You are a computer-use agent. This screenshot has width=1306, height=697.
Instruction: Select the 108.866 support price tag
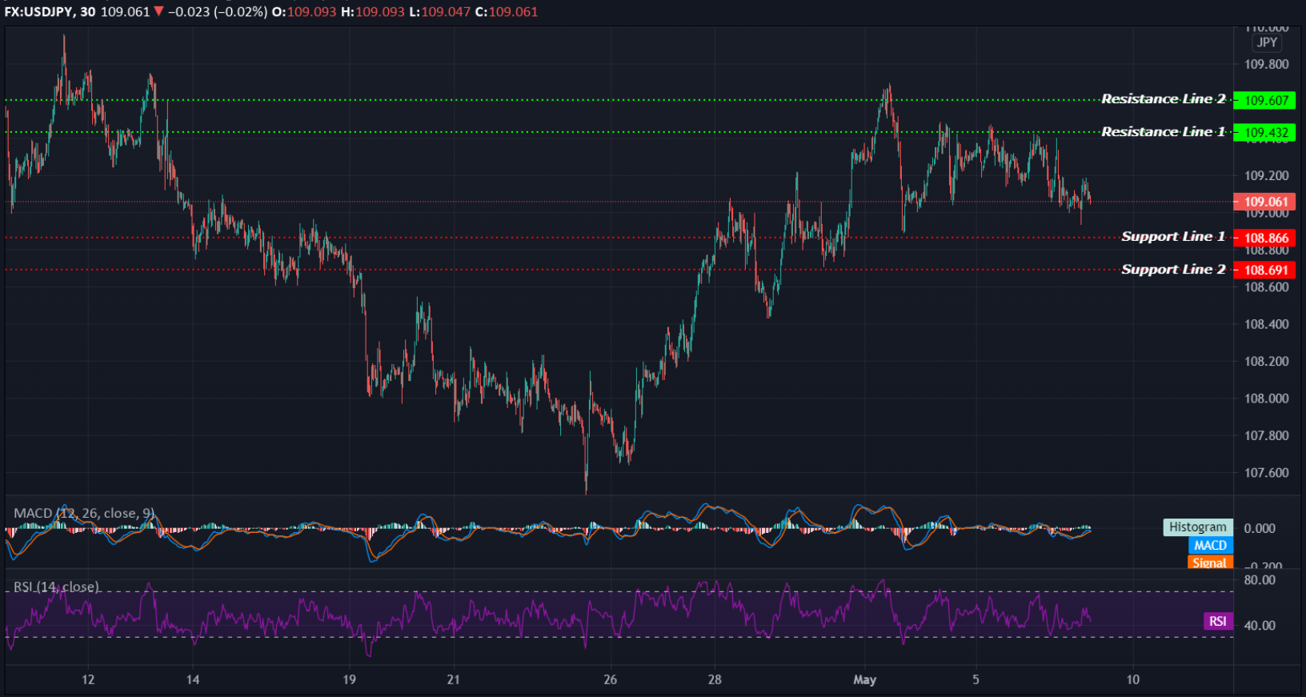click(1264, 238)
